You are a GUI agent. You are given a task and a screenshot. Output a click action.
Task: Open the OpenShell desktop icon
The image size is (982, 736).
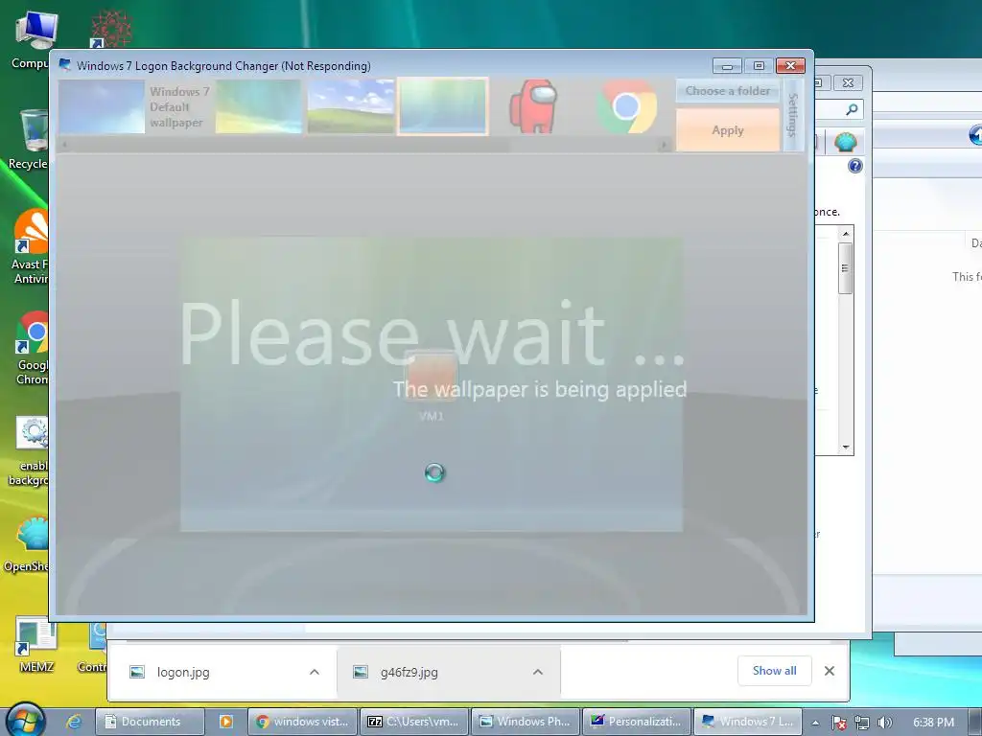(x=28, y=544)
